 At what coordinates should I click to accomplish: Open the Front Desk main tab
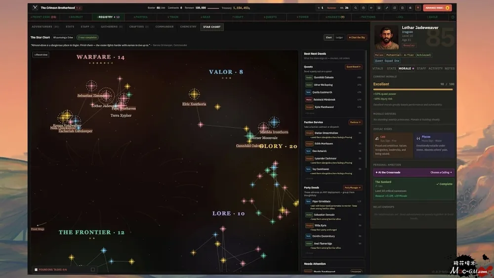tap(43, 17)
